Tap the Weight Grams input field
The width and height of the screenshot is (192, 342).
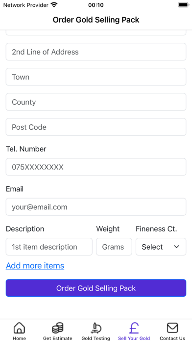coord(114,247)
